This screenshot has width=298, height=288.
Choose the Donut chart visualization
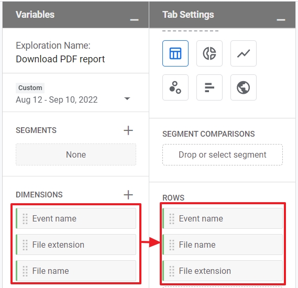[x=209, y=53]
